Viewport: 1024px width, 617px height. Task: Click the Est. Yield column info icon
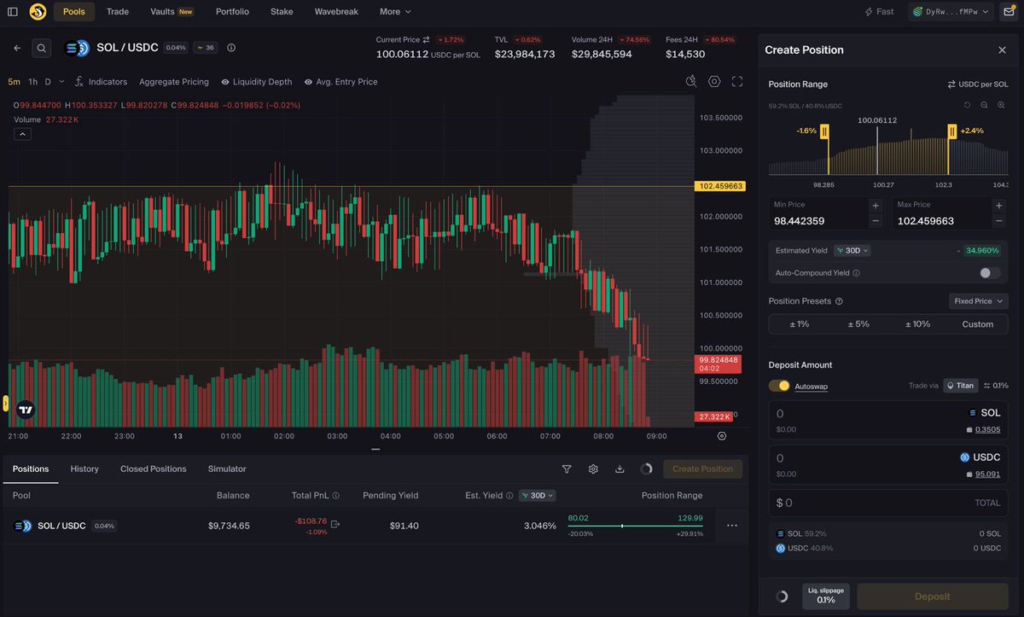[x=509, y=495]
